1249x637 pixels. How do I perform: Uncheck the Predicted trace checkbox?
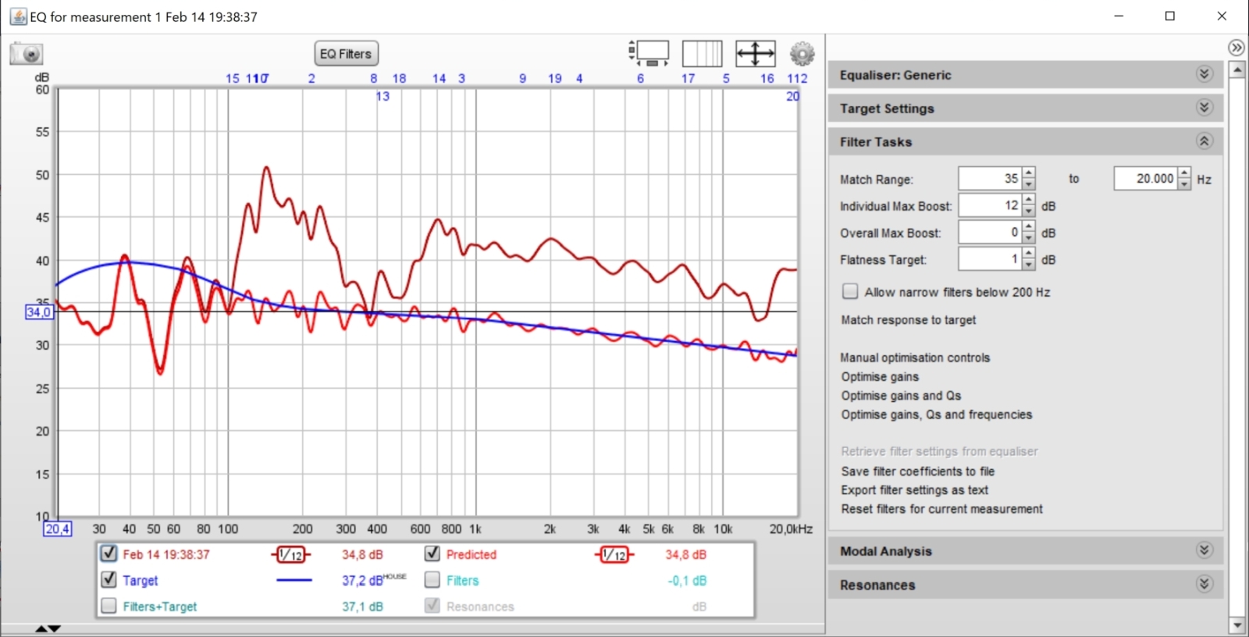click(432, 553)
